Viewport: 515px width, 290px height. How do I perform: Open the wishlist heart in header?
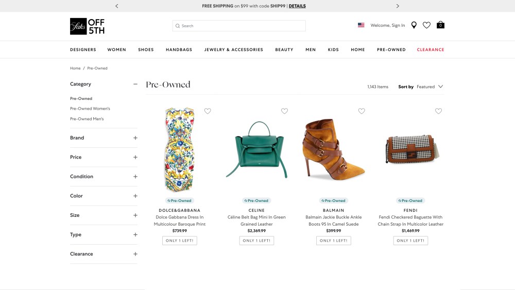(426, 25)
